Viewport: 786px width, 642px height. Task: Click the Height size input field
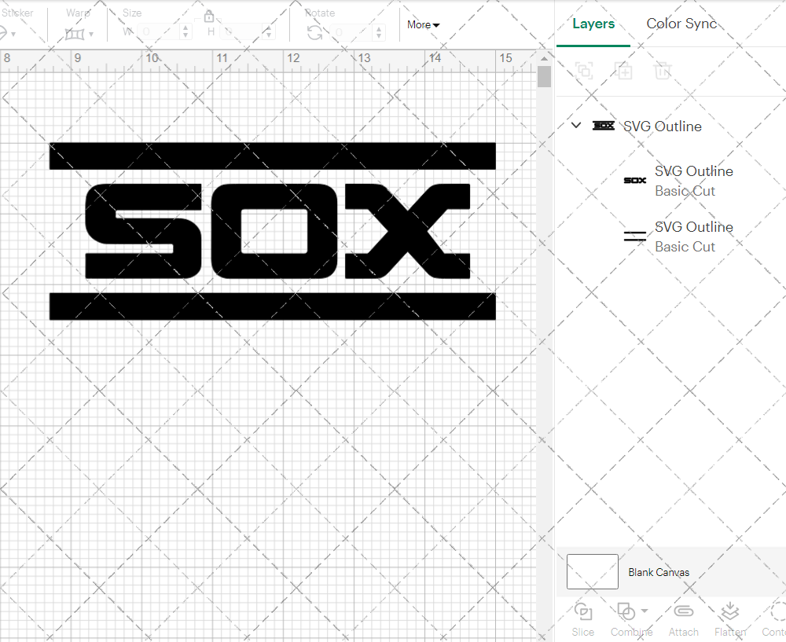(x=243, y=32)
